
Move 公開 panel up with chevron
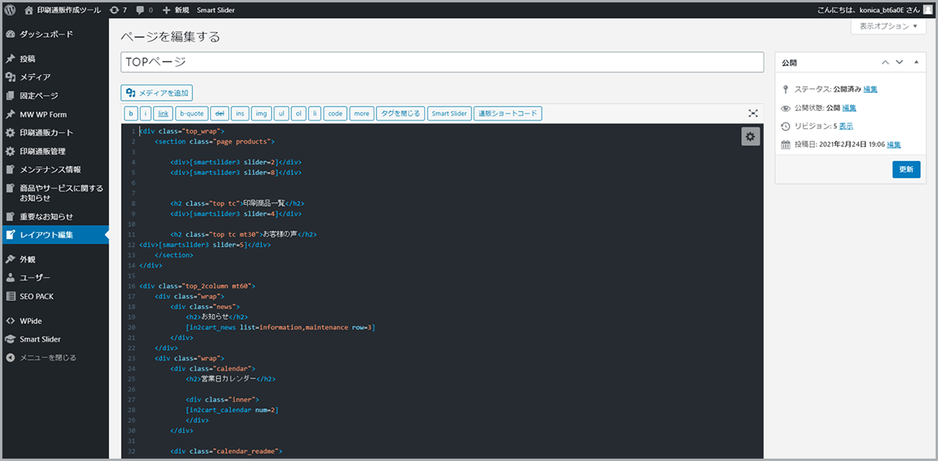coord(885,62)
